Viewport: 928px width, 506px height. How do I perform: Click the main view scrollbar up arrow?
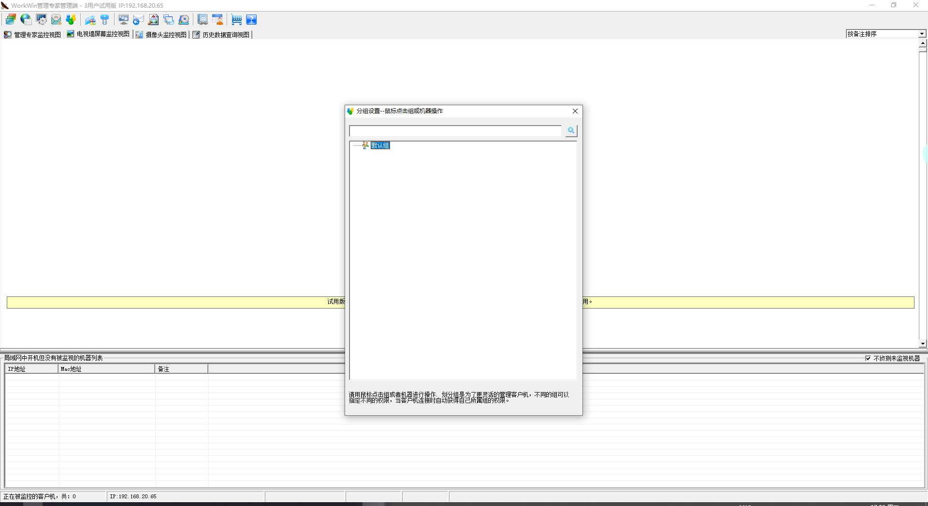tap(923, 43)
